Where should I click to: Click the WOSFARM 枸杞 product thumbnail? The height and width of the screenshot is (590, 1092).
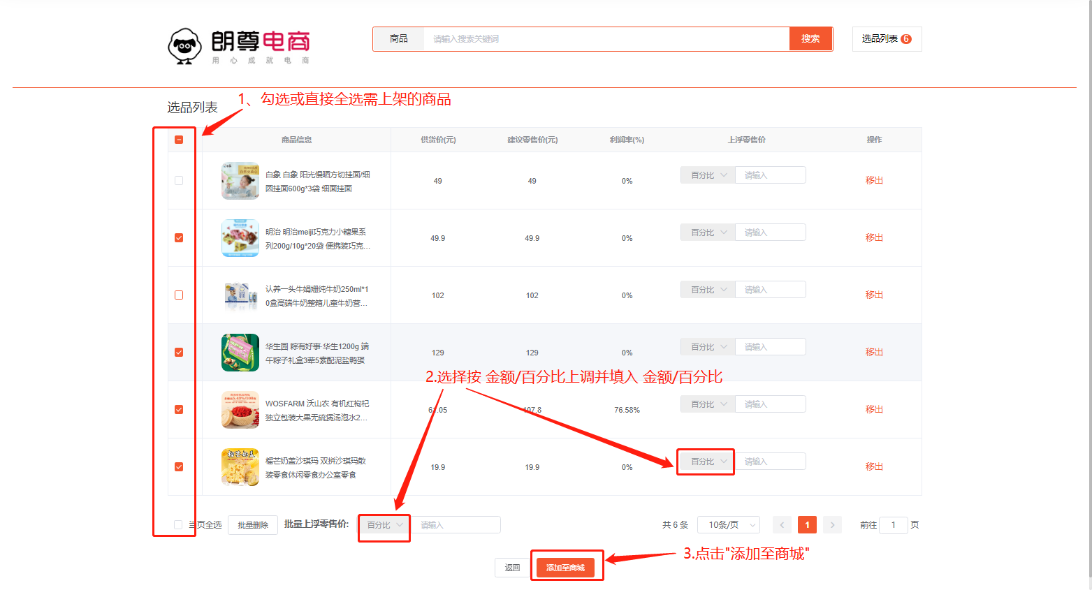point(240,410)
